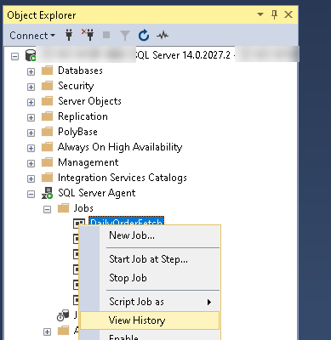Click the SQL Server Agent icon
This screenshot has height=340, width=331.
pyautogui.click(x=48, y=193)
